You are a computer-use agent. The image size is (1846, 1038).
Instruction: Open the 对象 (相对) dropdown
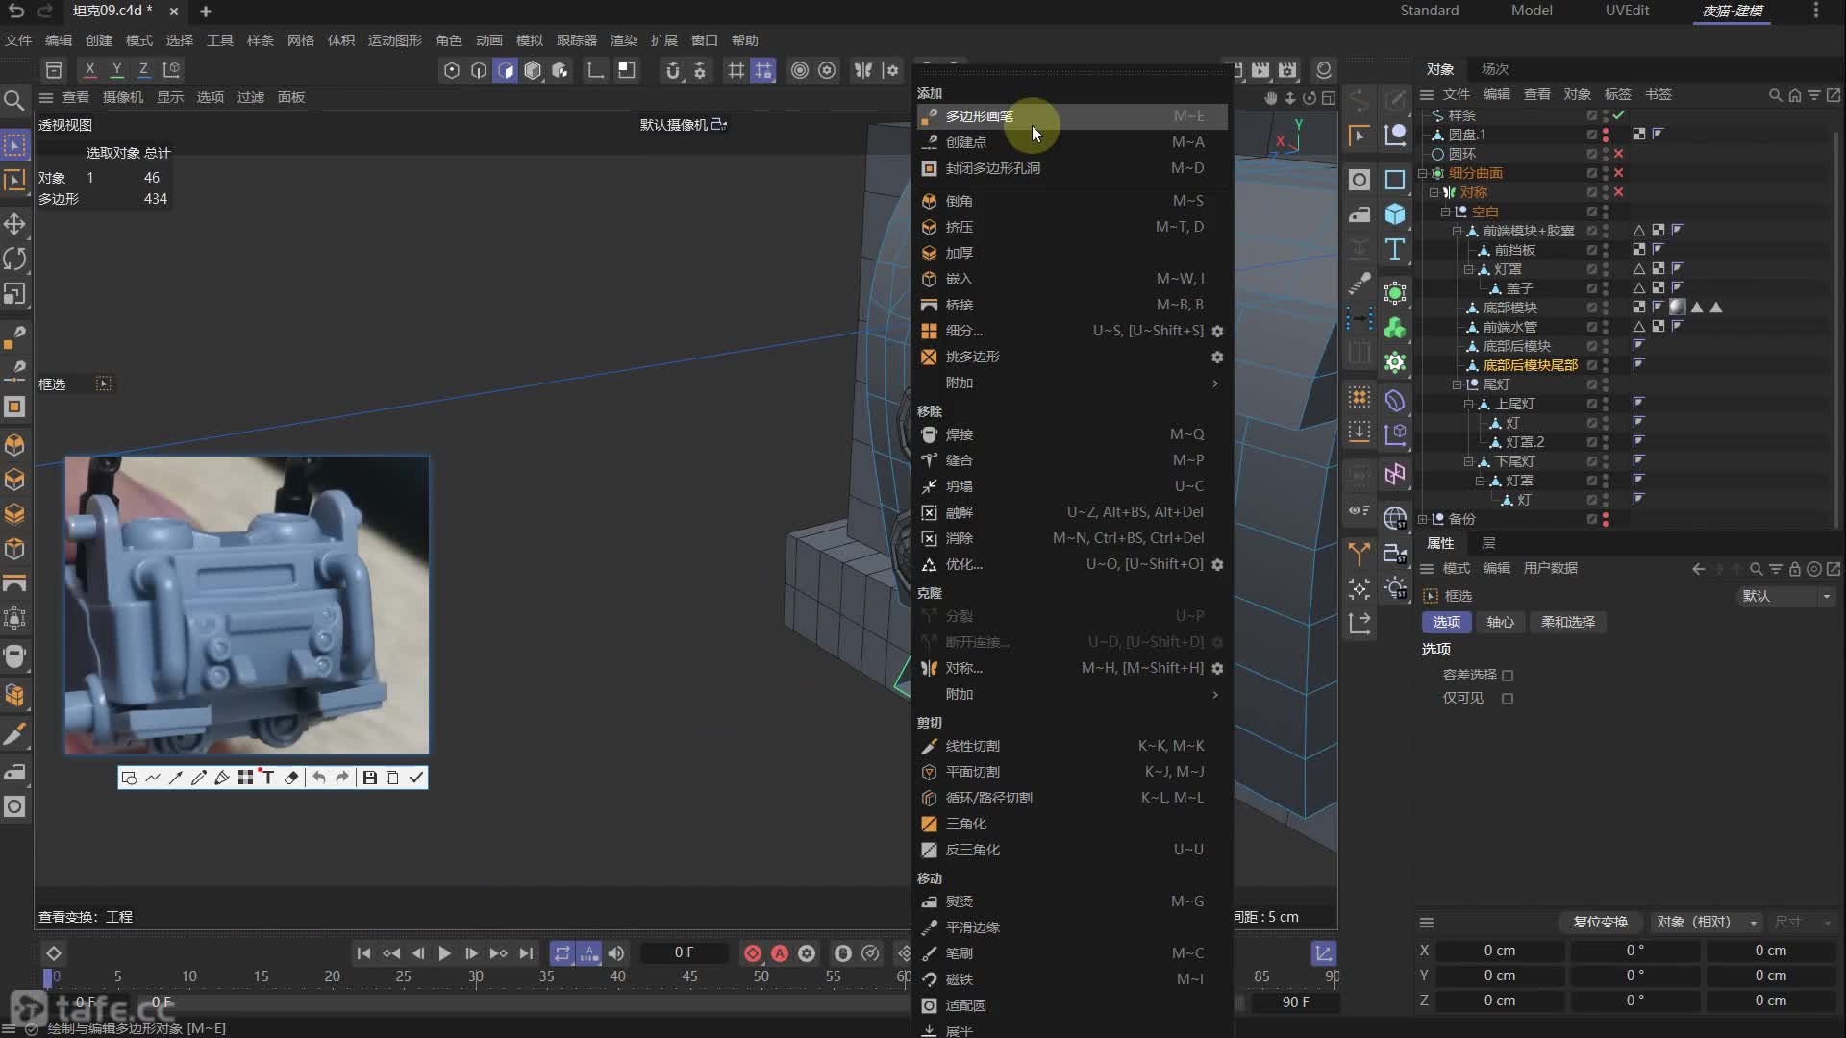pos(1706,922)
